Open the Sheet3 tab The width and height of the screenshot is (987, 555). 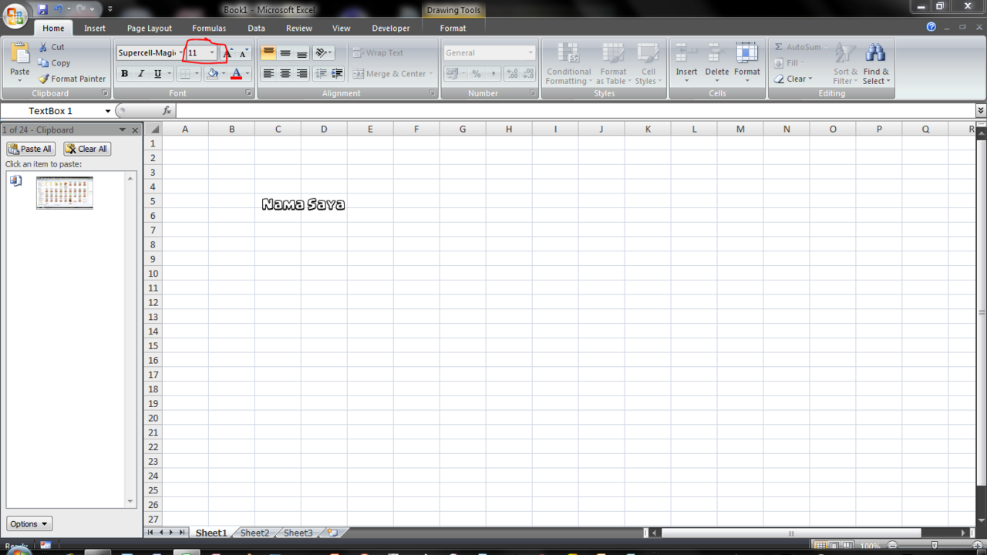click(298, 533)
